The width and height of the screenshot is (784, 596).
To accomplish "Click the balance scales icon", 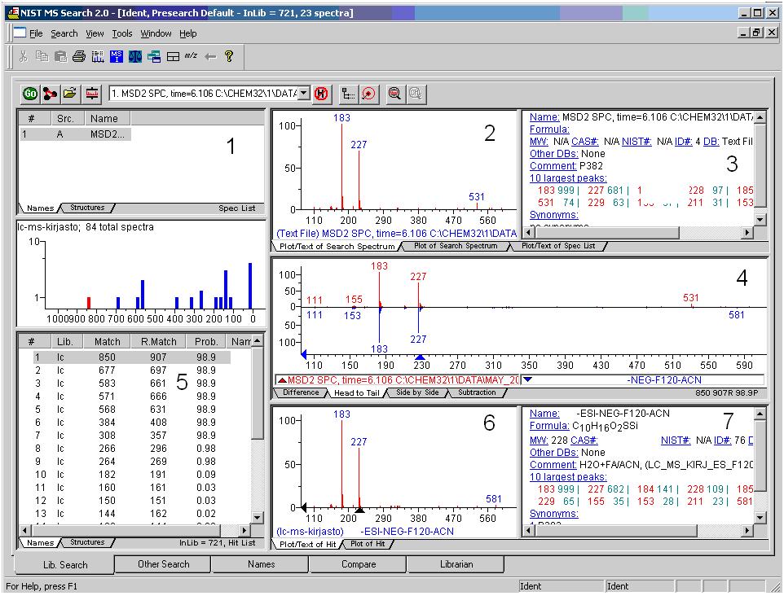I will click(135, 56).
